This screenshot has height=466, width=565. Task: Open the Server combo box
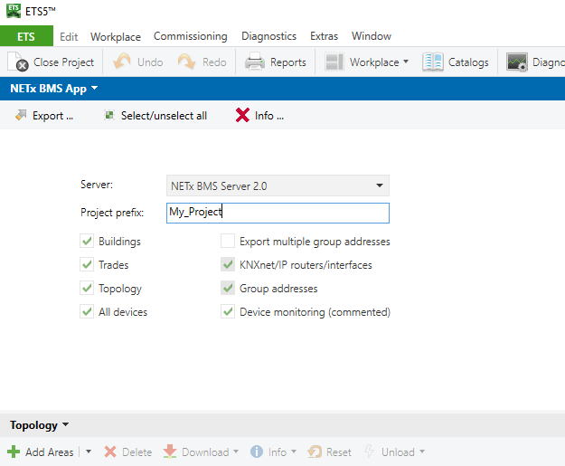click(x=278, y=185)
